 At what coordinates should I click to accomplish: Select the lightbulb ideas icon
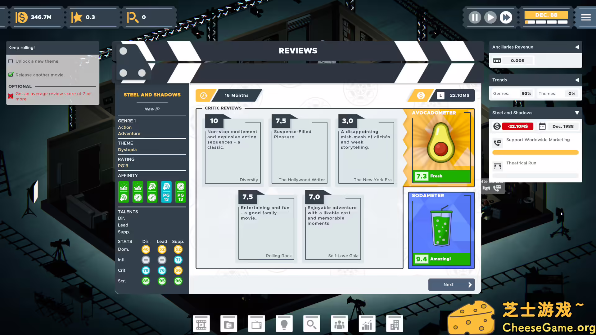pyautogui.click(x=284, y=324)
